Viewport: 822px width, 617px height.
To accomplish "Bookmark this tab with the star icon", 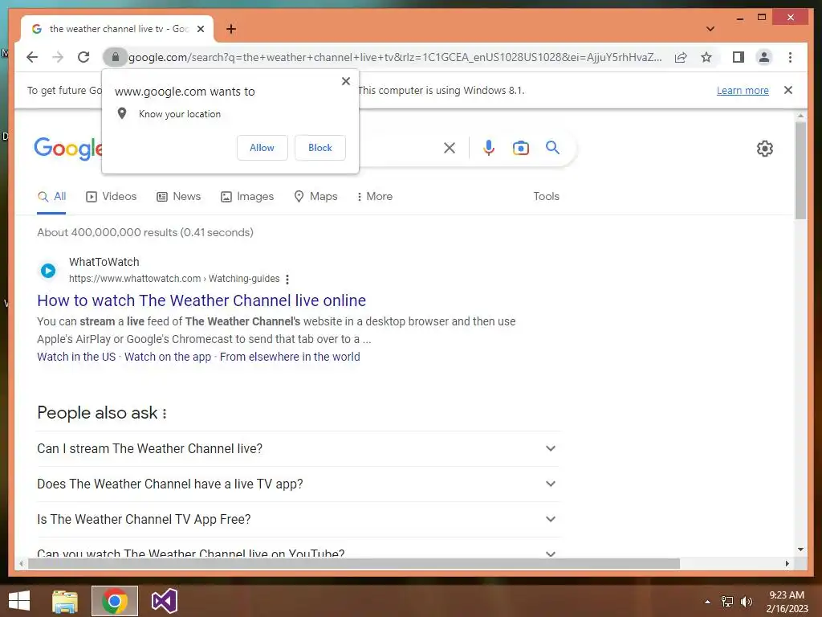I will point(706,57).
